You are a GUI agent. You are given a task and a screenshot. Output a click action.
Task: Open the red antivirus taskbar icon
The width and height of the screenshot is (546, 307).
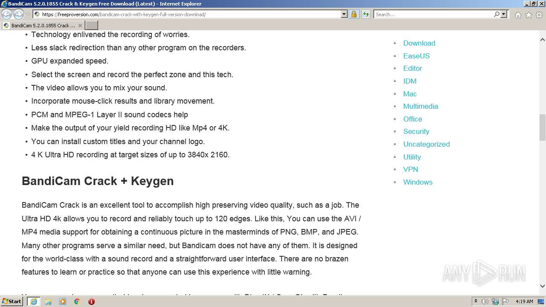(91, 301)
